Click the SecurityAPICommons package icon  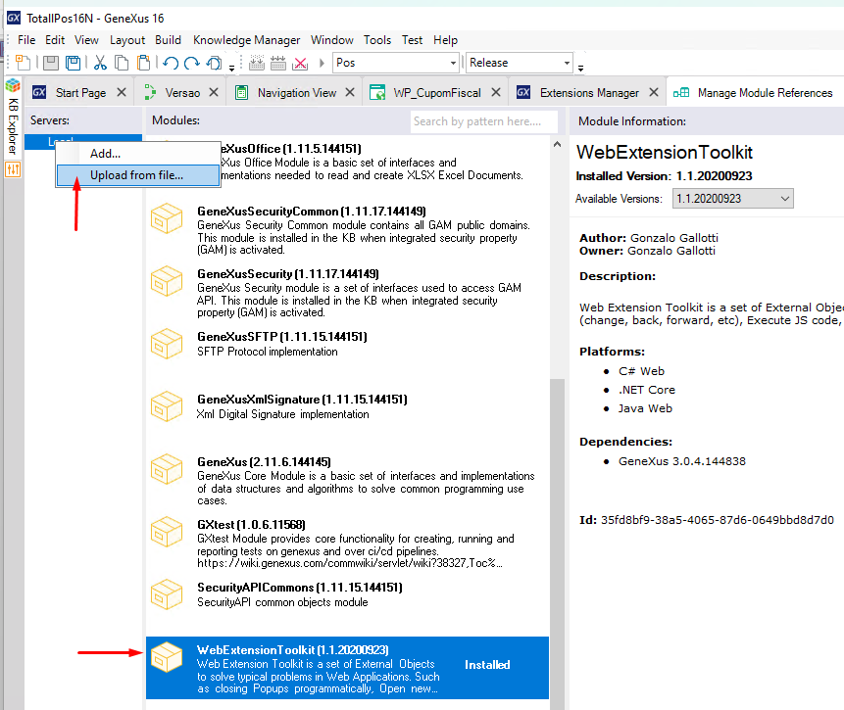167,594
